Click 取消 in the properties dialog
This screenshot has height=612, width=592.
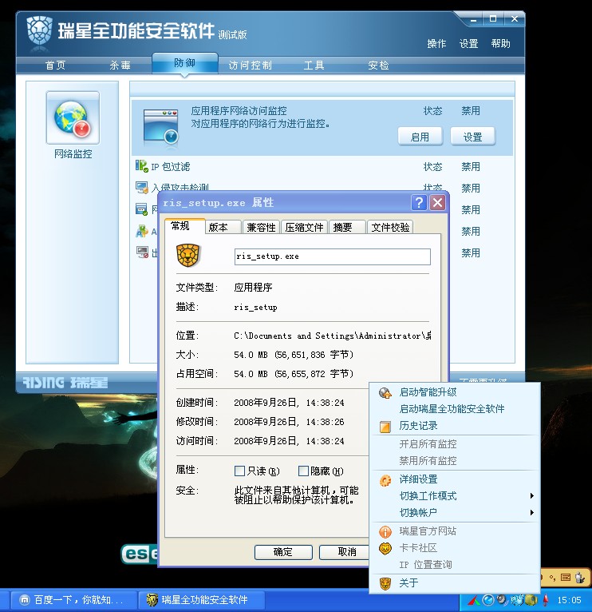[344, 552]
